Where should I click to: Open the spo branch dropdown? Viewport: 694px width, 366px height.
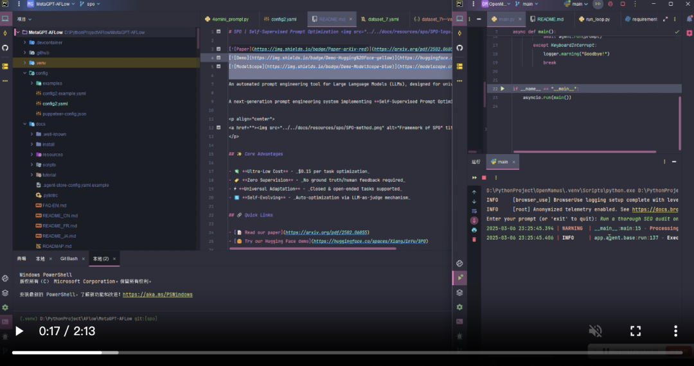coord(91,4)
